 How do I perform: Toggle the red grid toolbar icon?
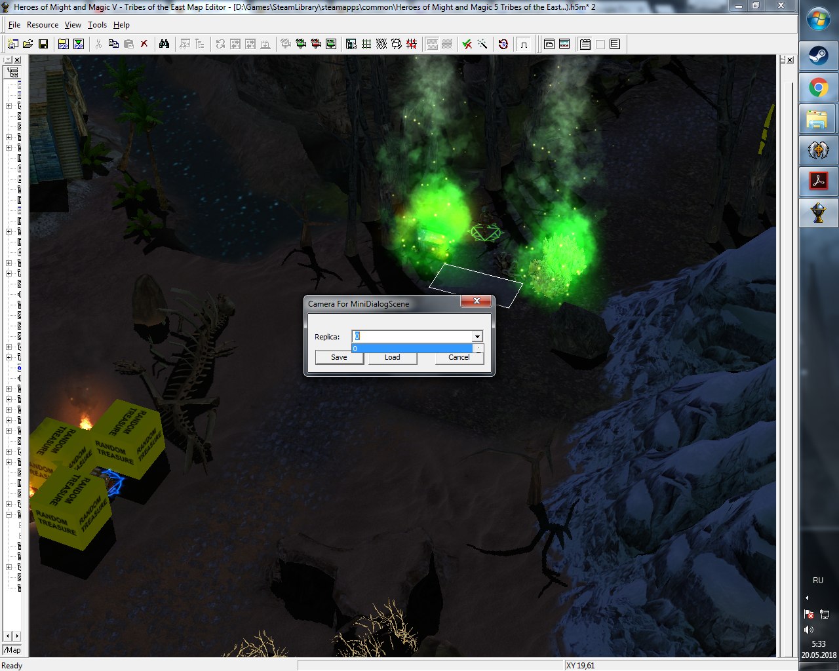(412, 44)
